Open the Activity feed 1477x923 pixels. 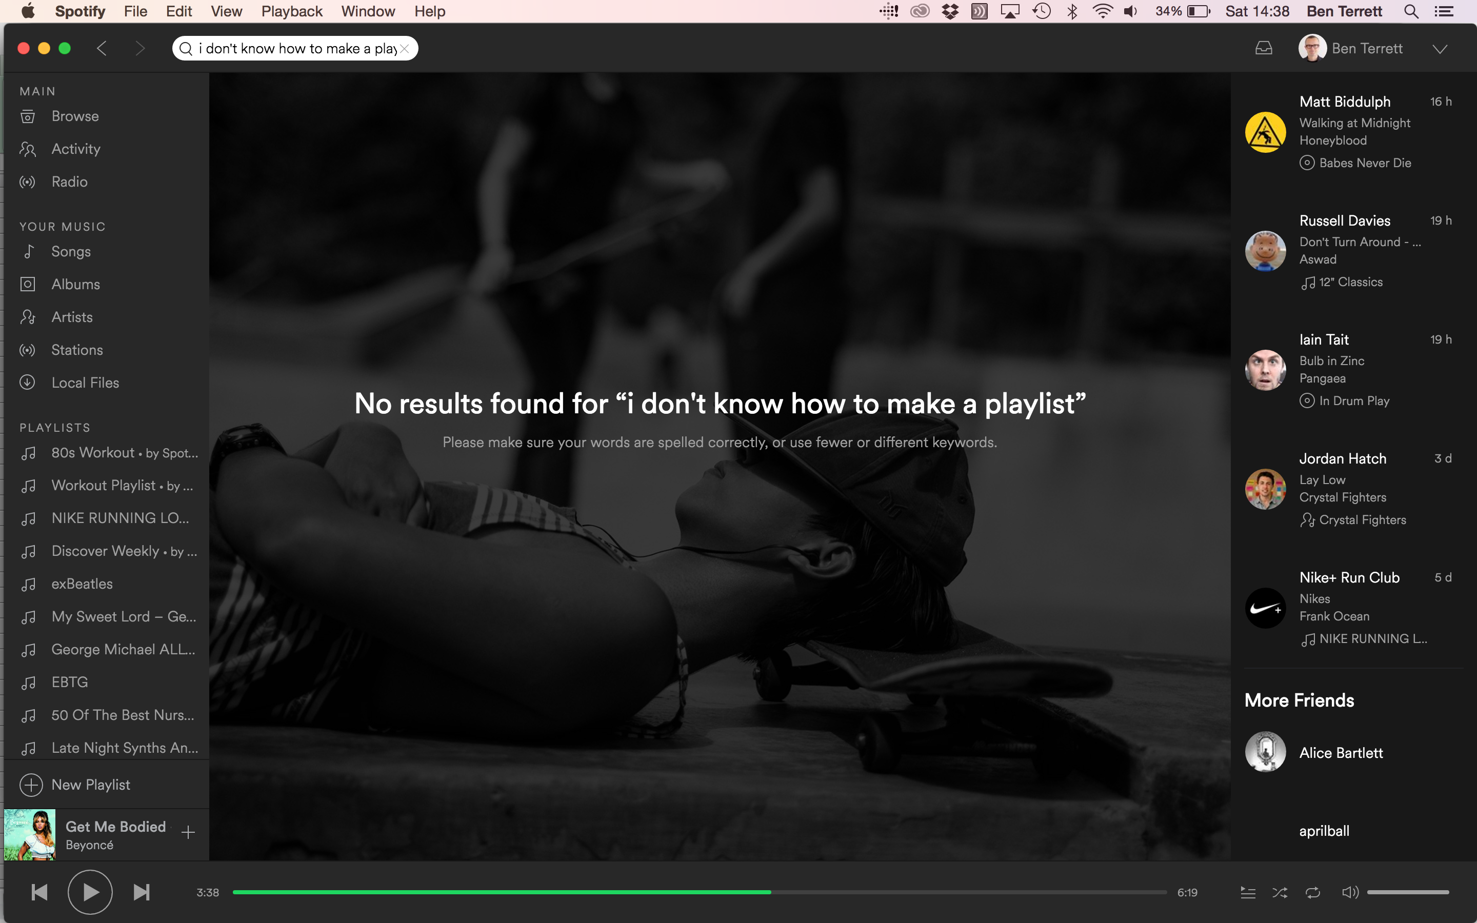[76, 148]
